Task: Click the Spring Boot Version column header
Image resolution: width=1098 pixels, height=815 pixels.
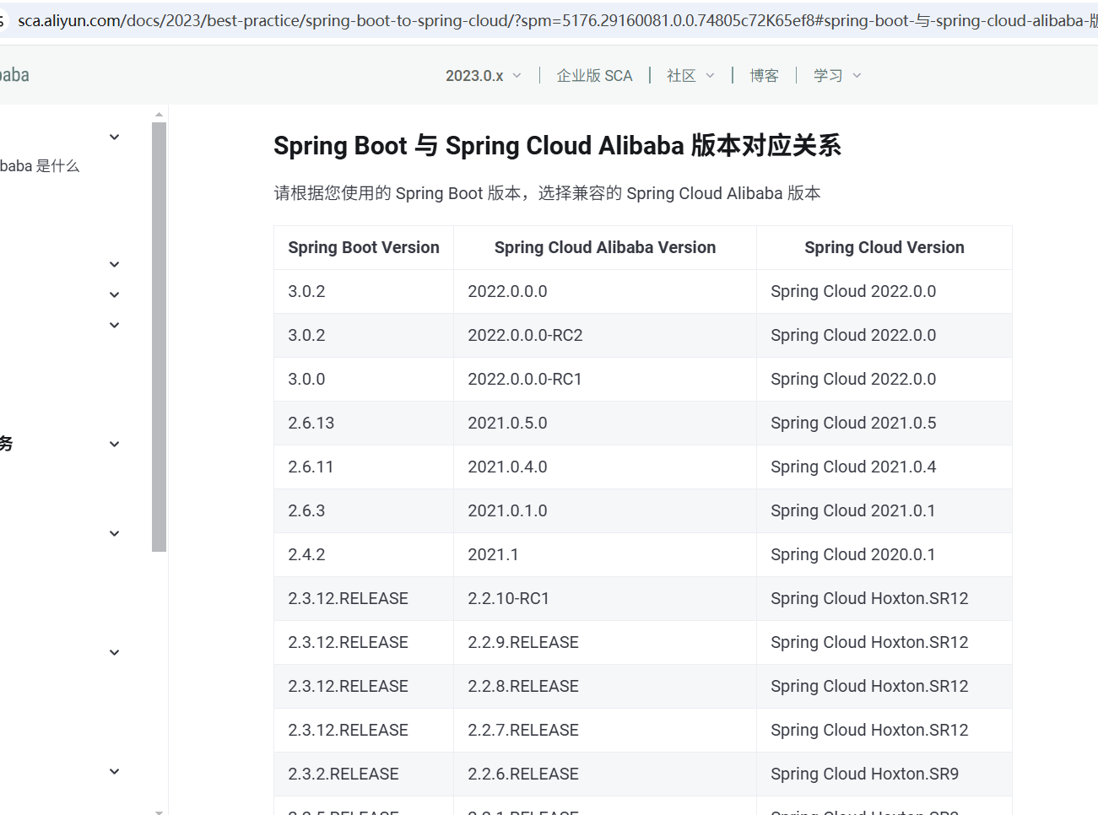Action: tap(364, 247)
